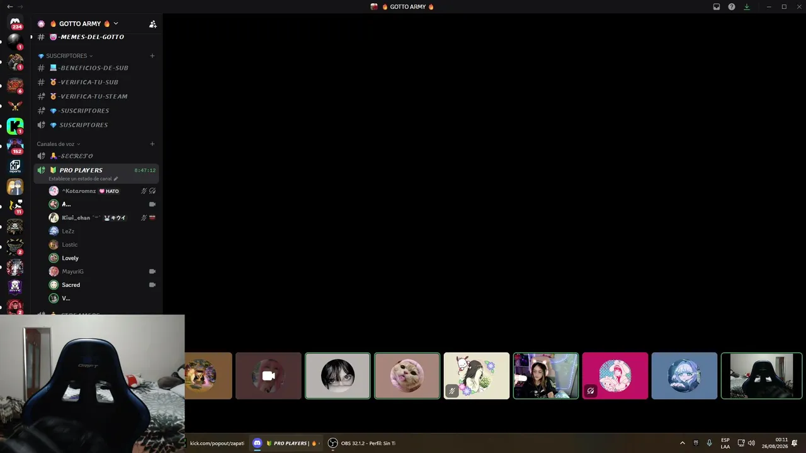Click ^Kotaromnz's deafened headphones icon
Image resolution: width=806 pixels, height=453 pixels.
152,191
